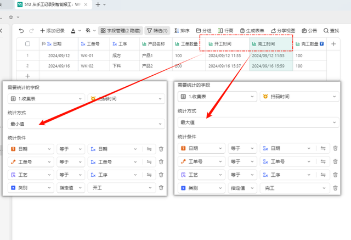
Task: Swap the 日期 condition fields in the 最大值 panel
Action: click(323, 148)
